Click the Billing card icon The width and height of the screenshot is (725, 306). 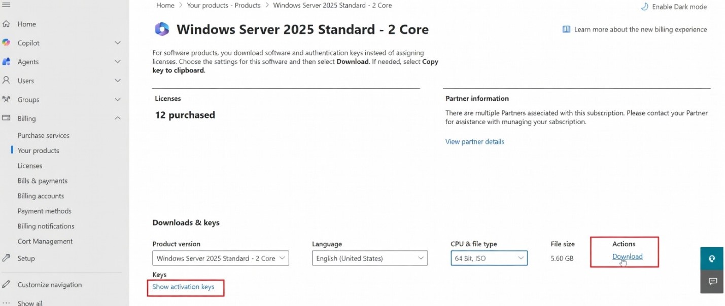point(6,118)
